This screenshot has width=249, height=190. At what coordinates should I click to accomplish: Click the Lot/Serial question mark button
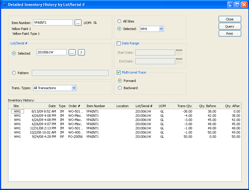click(x=82, y=53)
